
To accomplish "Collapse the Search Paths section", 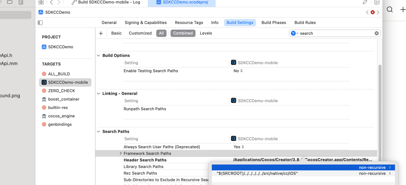I will tap(99, 131).
